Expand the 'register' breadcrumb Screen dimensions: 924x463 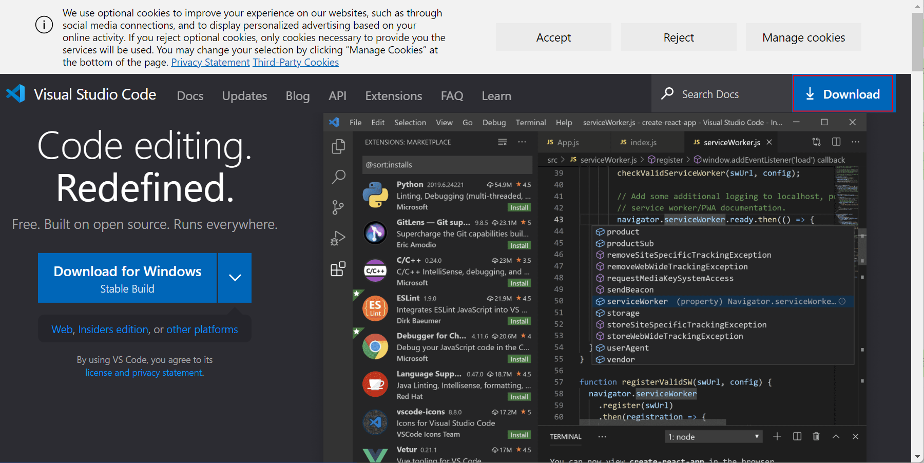tap(665, 160)
